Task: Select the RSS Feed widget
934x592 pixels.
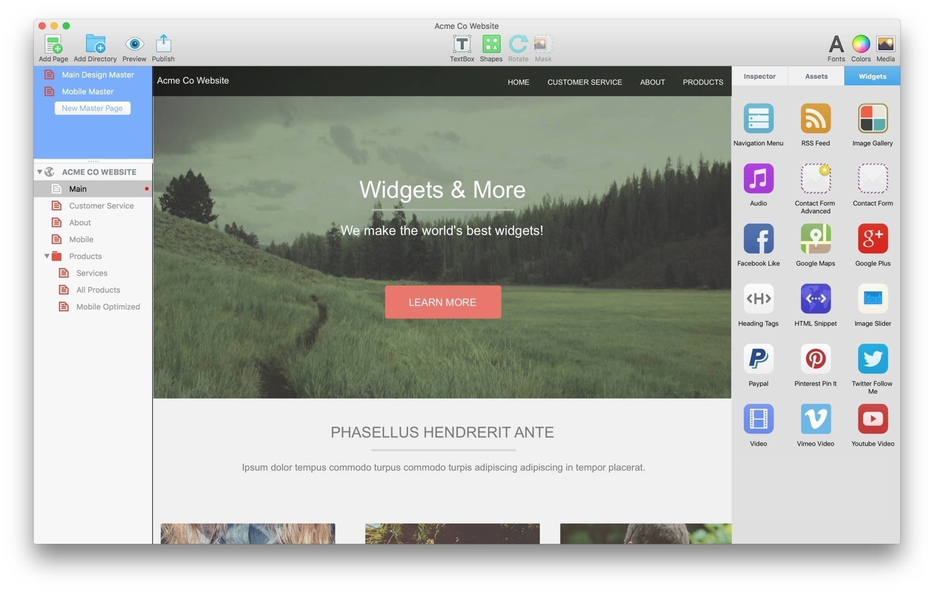Action: (x=815, y=118)
